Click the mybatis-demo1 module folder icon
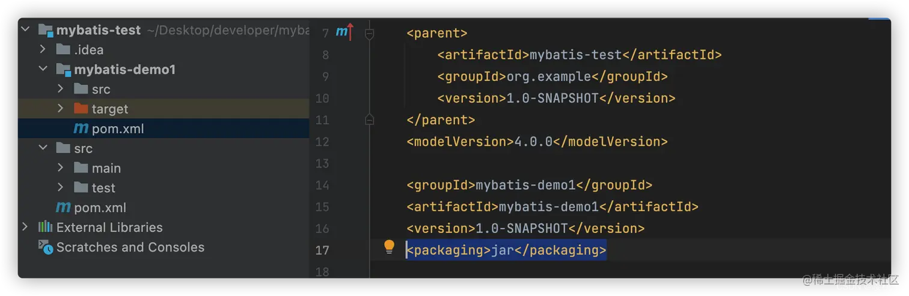This screenshot has width=909, height=296. tap(64, 70)
